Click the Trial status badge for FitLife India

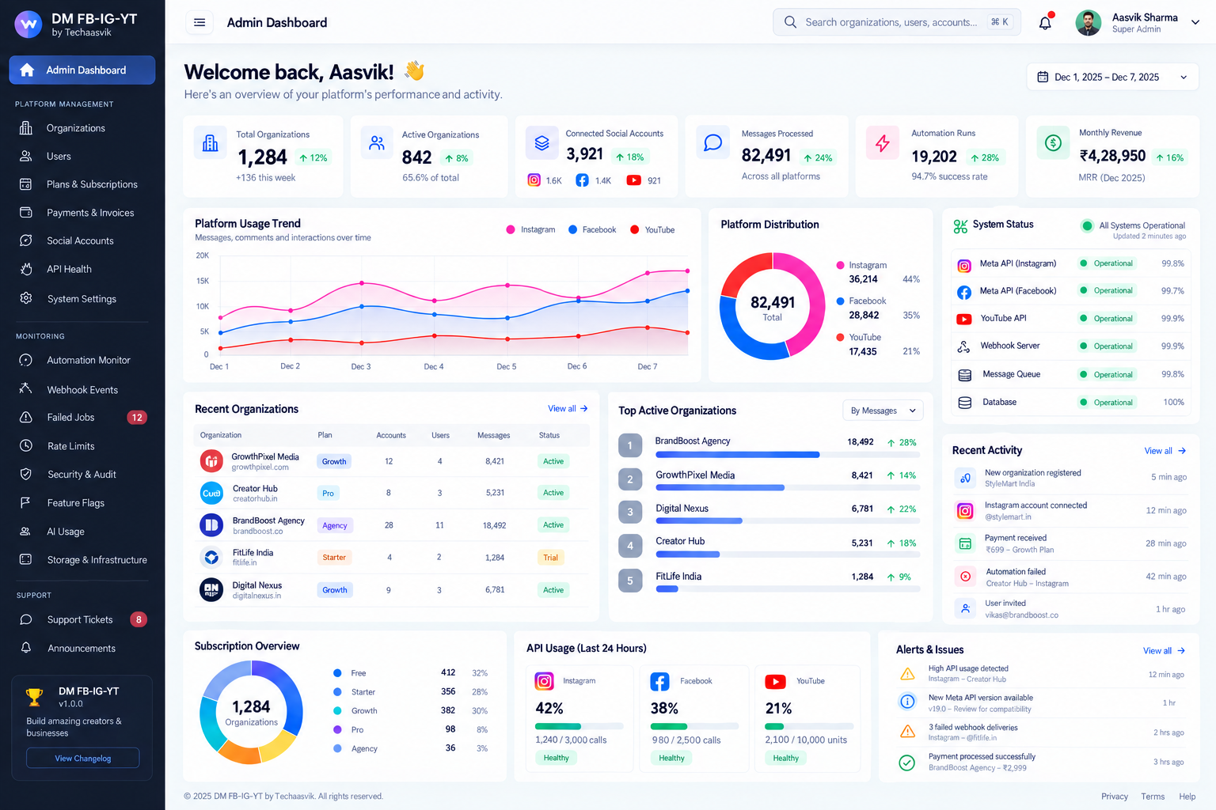(551, 558)
